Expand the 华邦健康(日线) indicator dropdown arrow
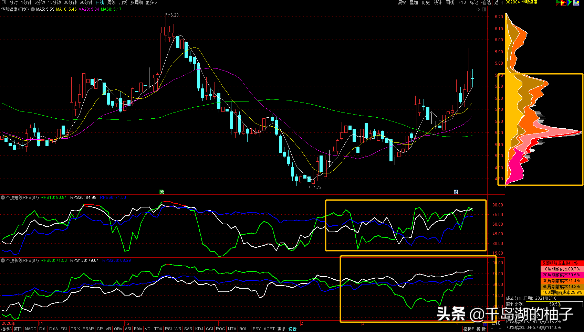 coord(33,9)
